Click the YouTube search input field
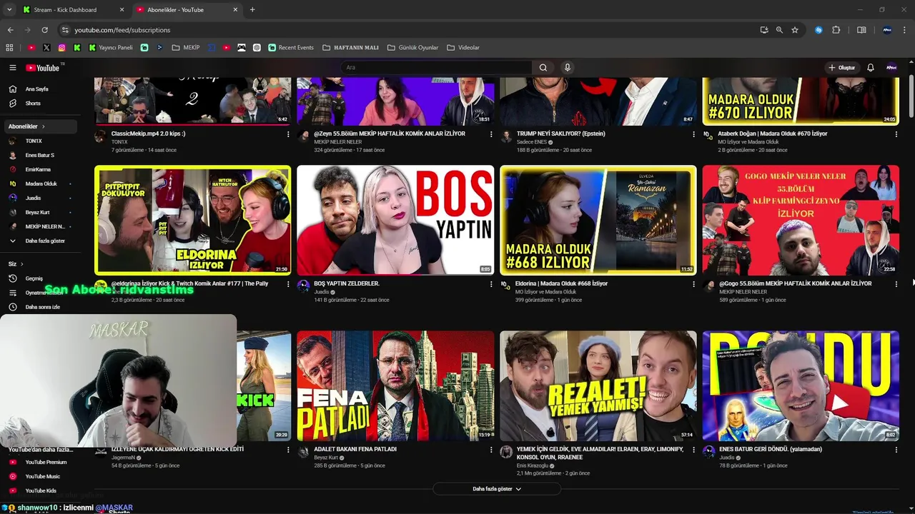915x514 pixels. click(x=436, y=67)
